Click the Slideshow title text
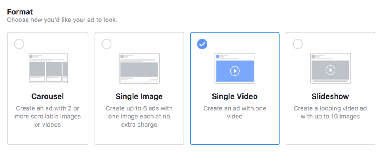The width and height of the screenshot is (379, 152). click(x=330, y=97)
